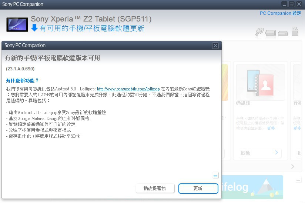Open PC Companion 設定 settings link
305x203 pixels.
280,13
